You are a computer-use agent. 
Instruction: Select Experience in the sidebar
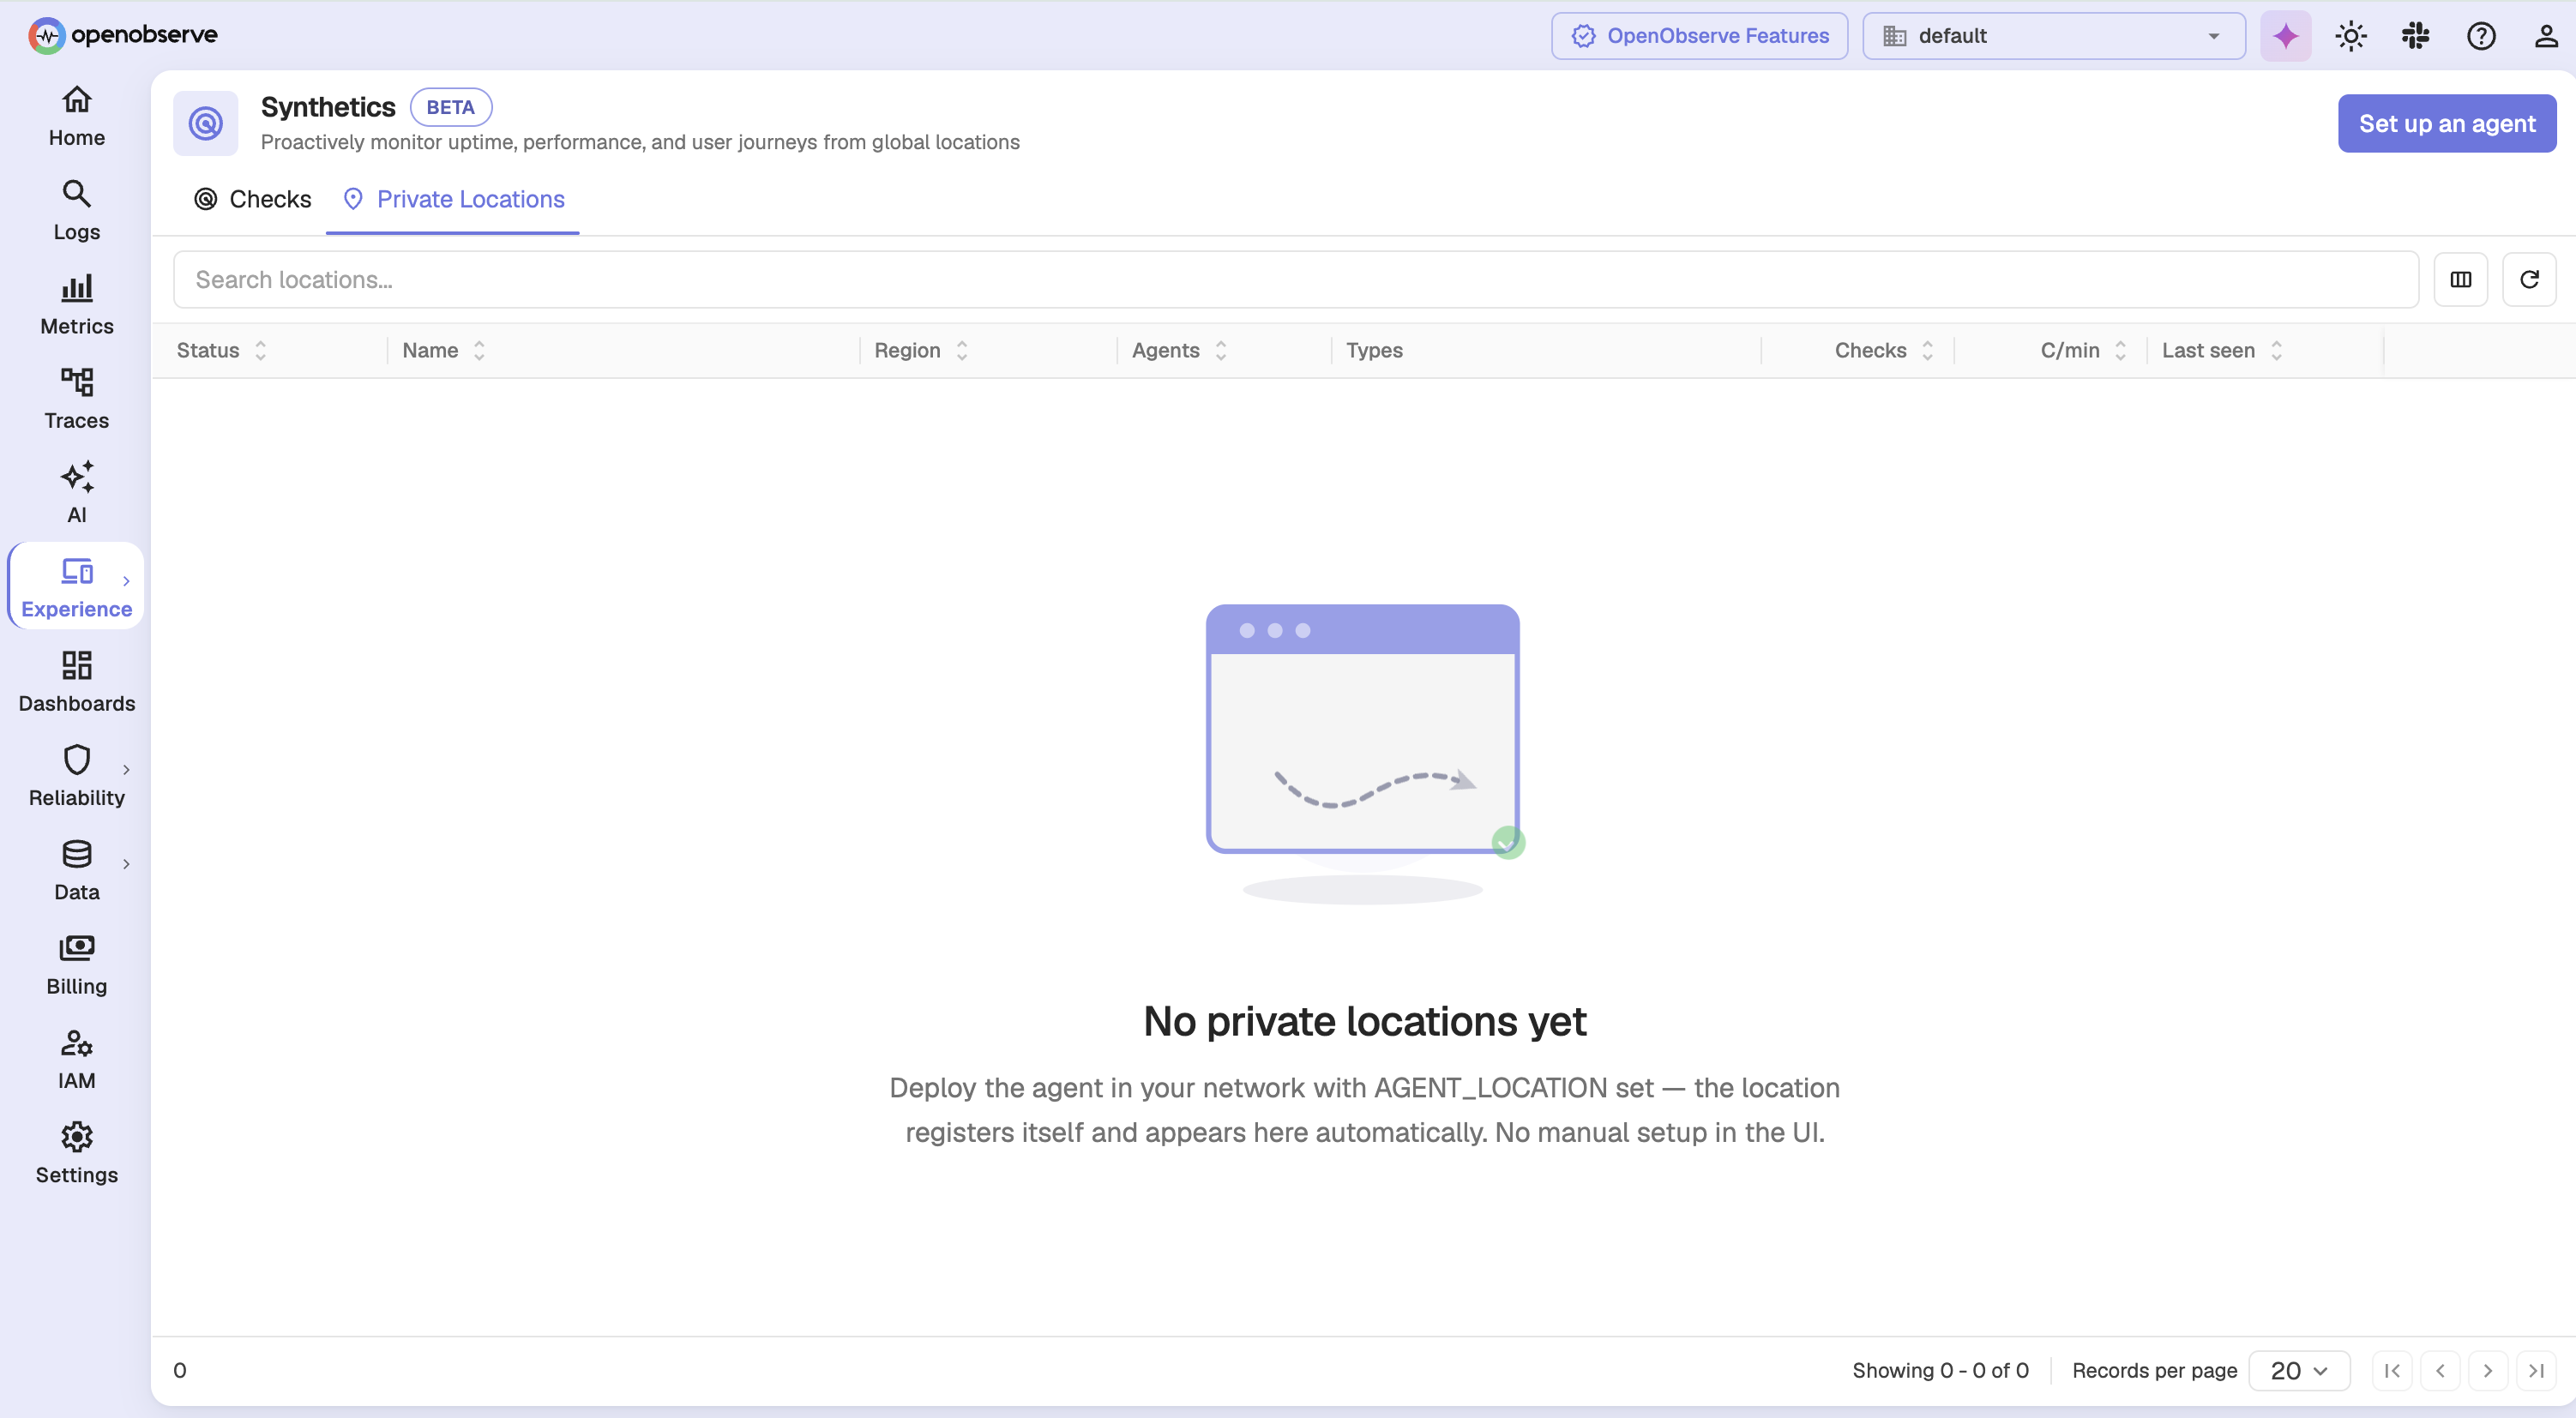(76, 588)
